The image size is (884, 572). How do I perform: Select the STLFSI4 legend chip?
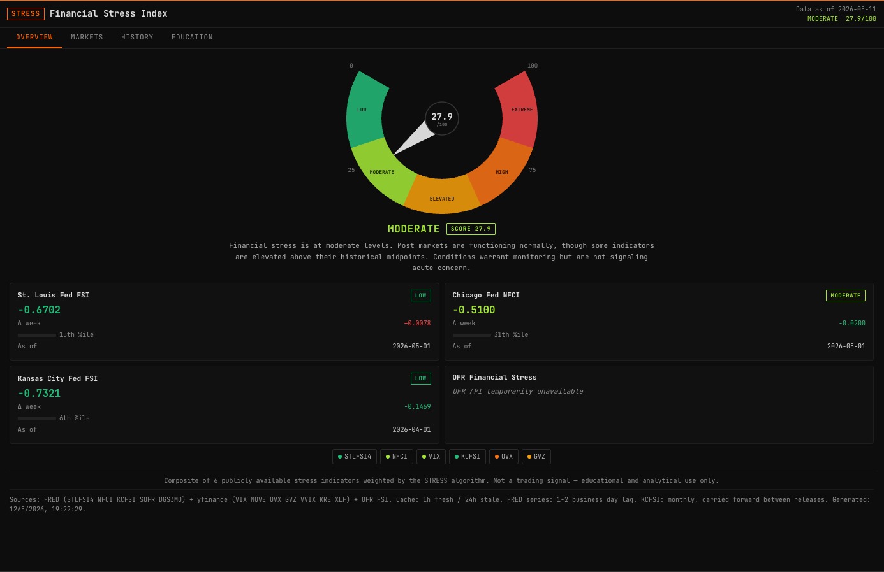click(x=355, y=457)
